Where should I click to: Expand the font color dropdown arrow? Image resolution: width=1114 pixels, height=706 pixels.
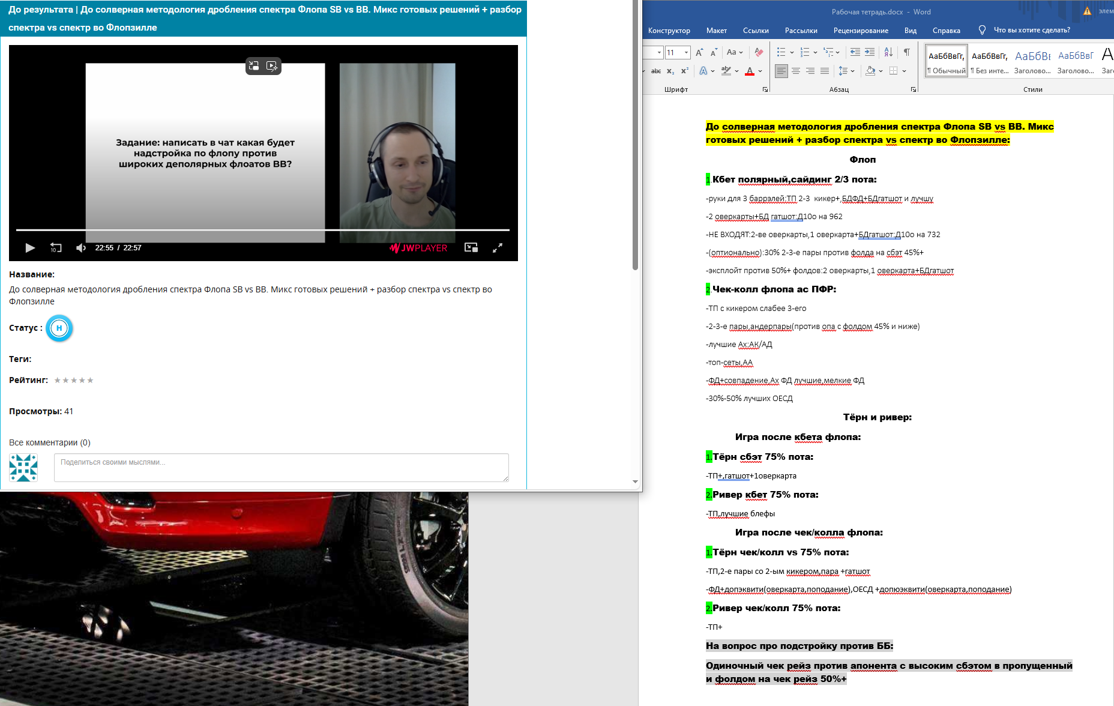(760, 71)
